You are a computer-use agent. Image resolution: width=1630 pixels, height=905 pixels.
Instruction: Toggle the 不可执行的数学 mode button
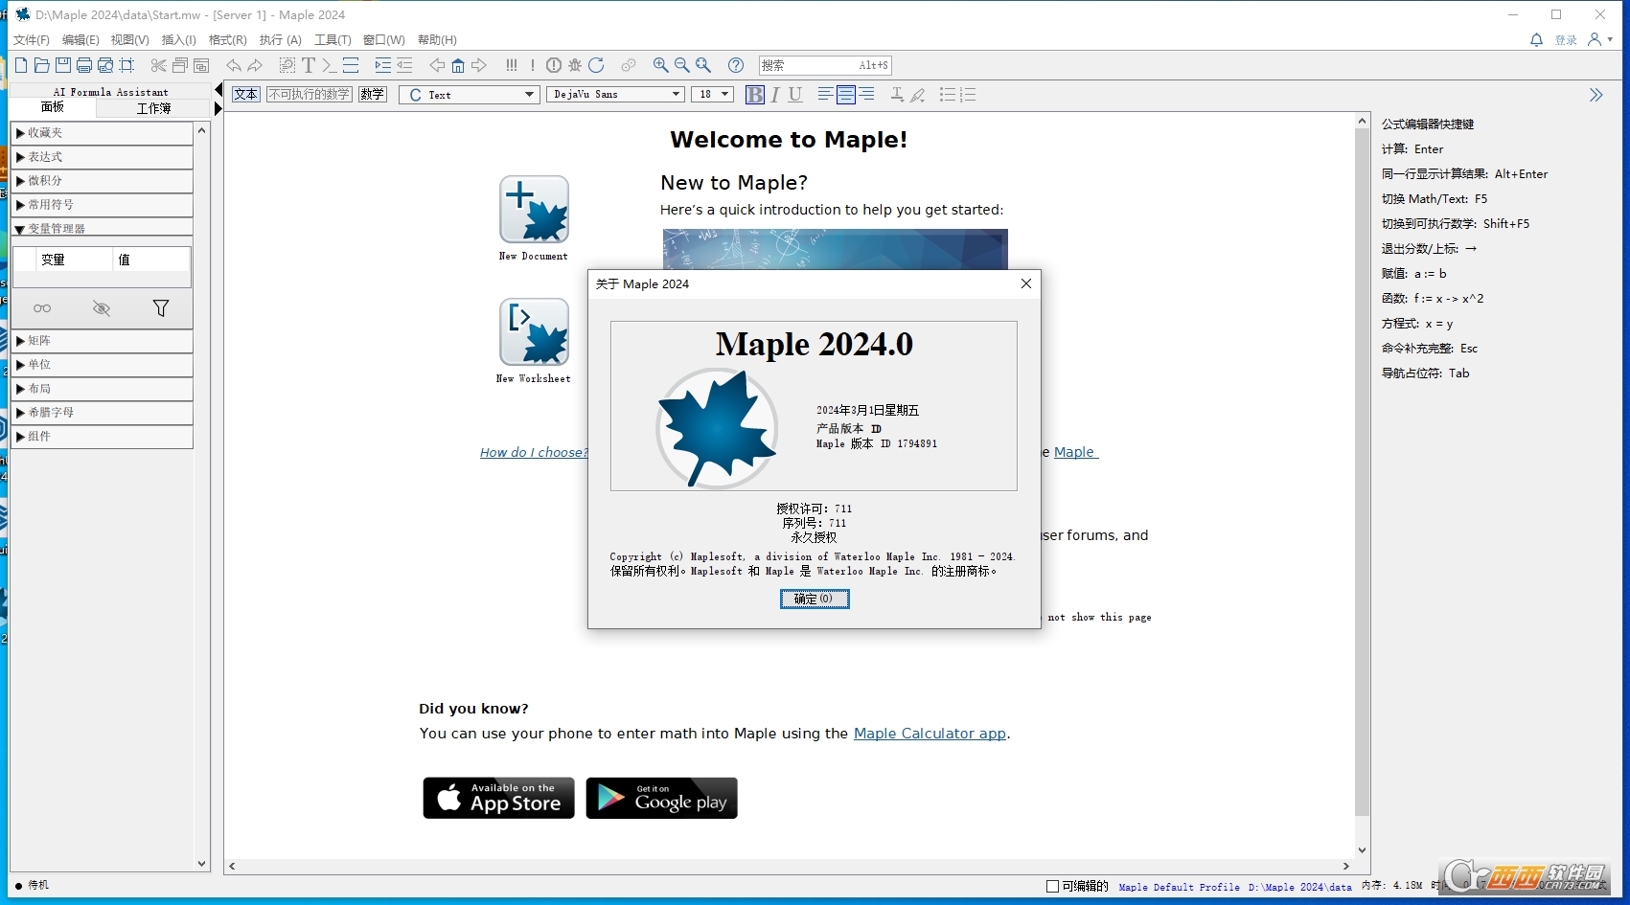[x=310, y=94]
